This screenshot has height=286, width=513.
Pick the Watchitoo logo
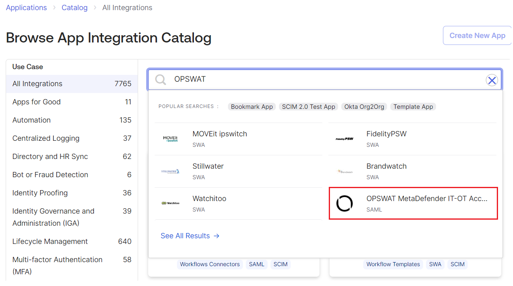click(x=170, y=203)
